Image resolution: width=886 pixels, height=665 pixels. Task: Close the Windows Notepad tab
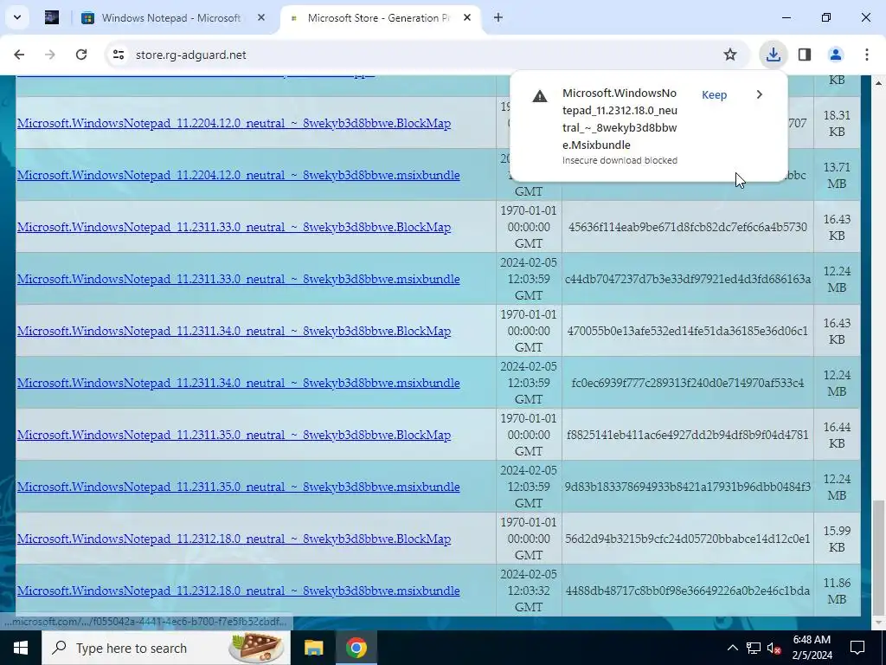click(261, 18)
